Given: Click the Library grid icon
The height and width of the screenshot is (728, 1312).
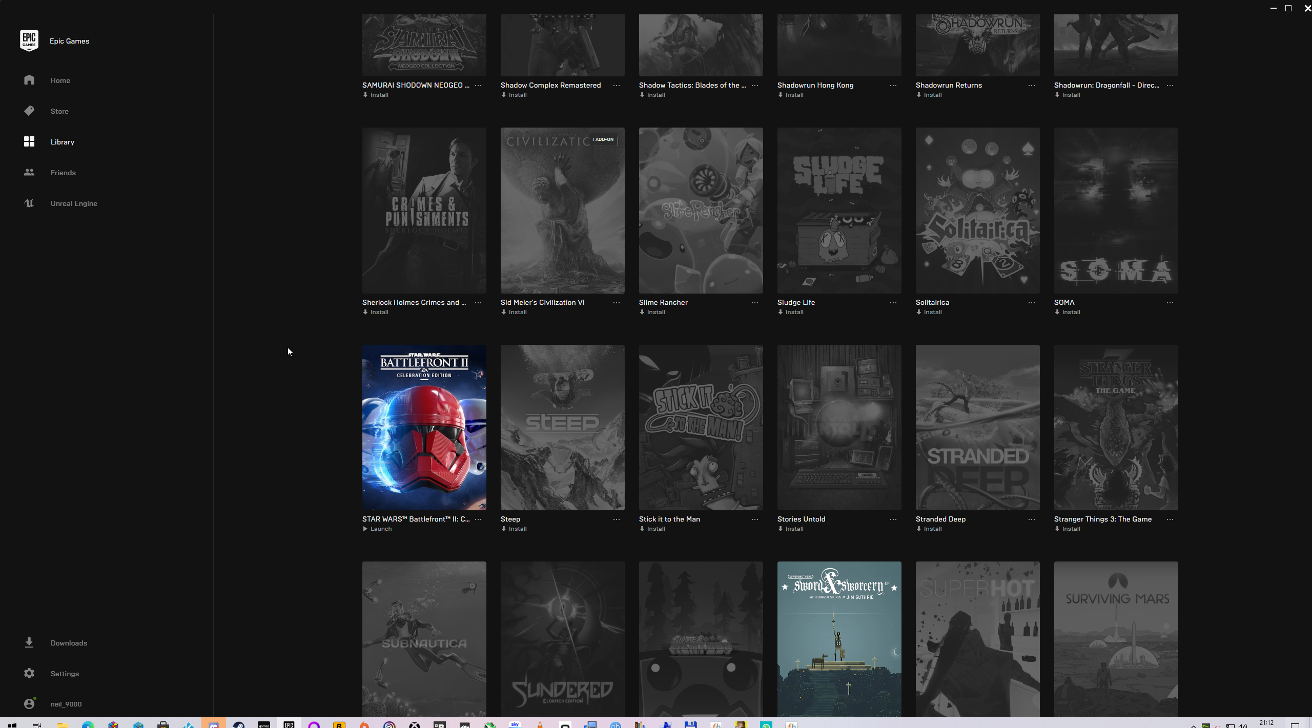Looking at the screenshot, I should [29, 141].
